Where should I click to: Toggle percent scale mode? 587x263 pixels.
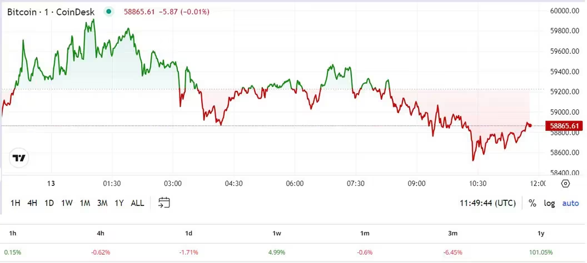(x=533, y=203)
